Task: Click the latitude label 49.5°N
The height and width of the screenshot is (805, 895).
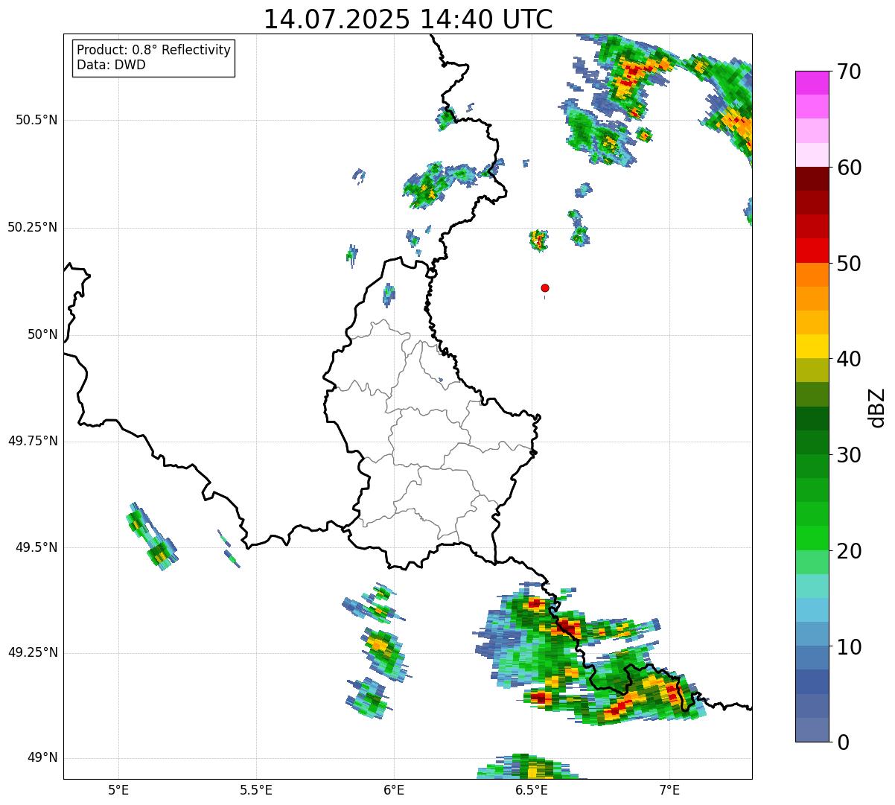Action: tap(36, 547)
